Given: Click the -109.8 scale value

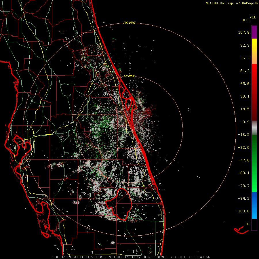Looking at the screenshot, I should coord(243,211).
